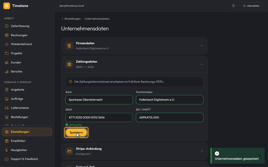Click the IBAN gültig validation text
The image size is (268, 167).
point(76,125)
